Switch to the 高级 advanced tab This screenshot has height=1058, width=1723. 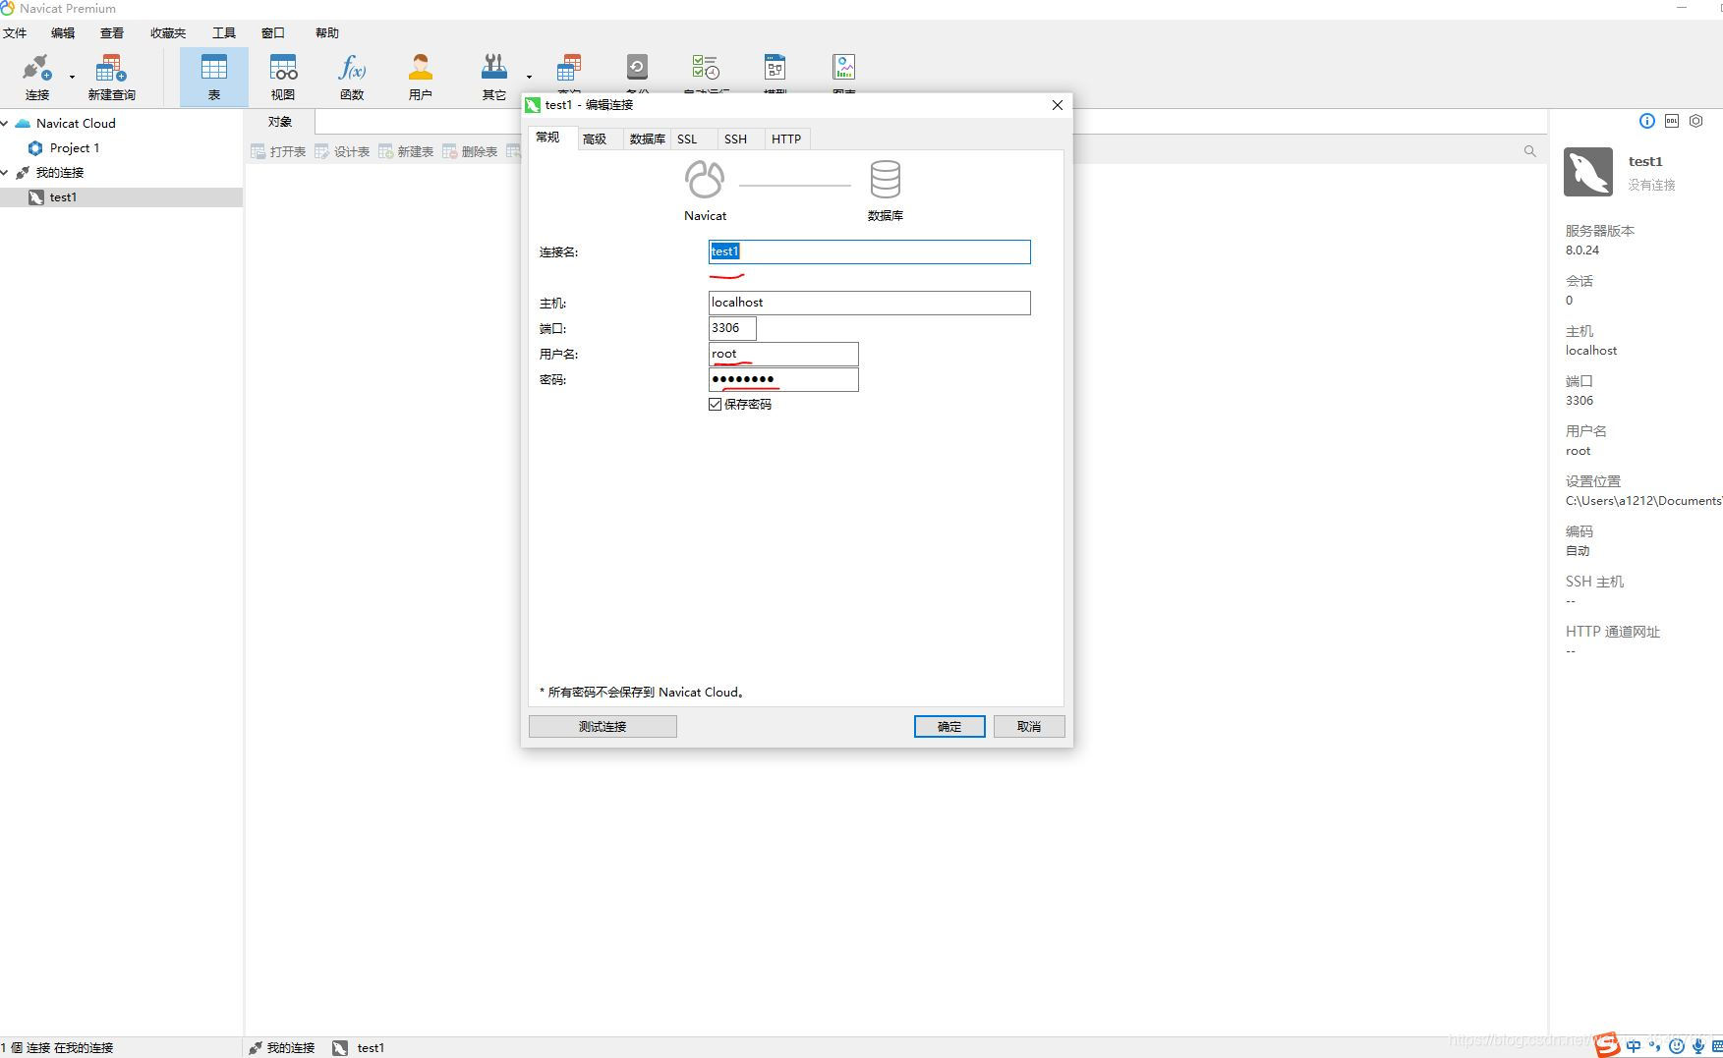click(595, 139)
